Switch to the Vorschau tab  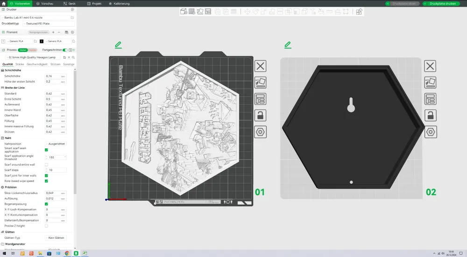pos(45,3)
